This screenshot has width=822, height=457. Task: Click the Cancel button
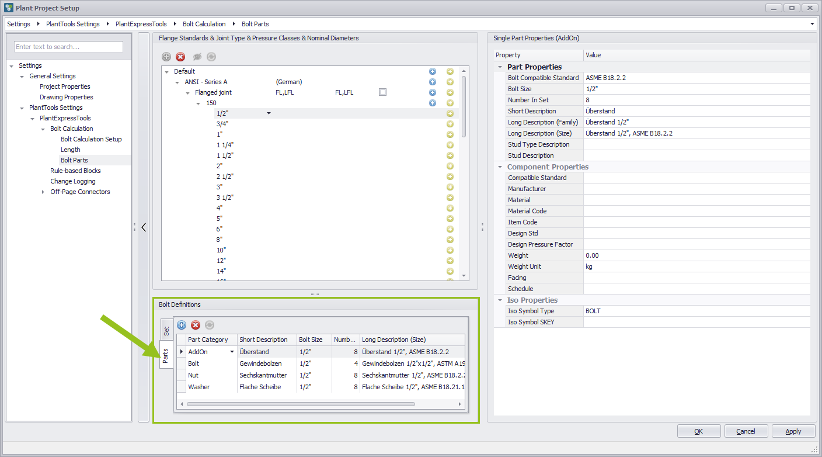coord(746,431)
